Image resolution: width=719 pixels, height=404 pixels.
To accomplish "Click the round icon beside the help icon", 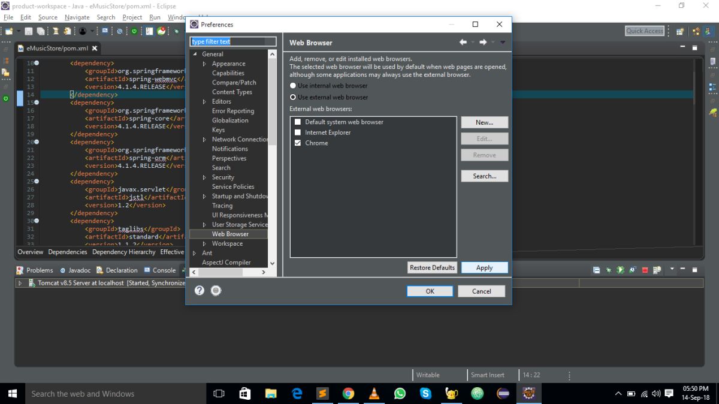I will 216,290.
